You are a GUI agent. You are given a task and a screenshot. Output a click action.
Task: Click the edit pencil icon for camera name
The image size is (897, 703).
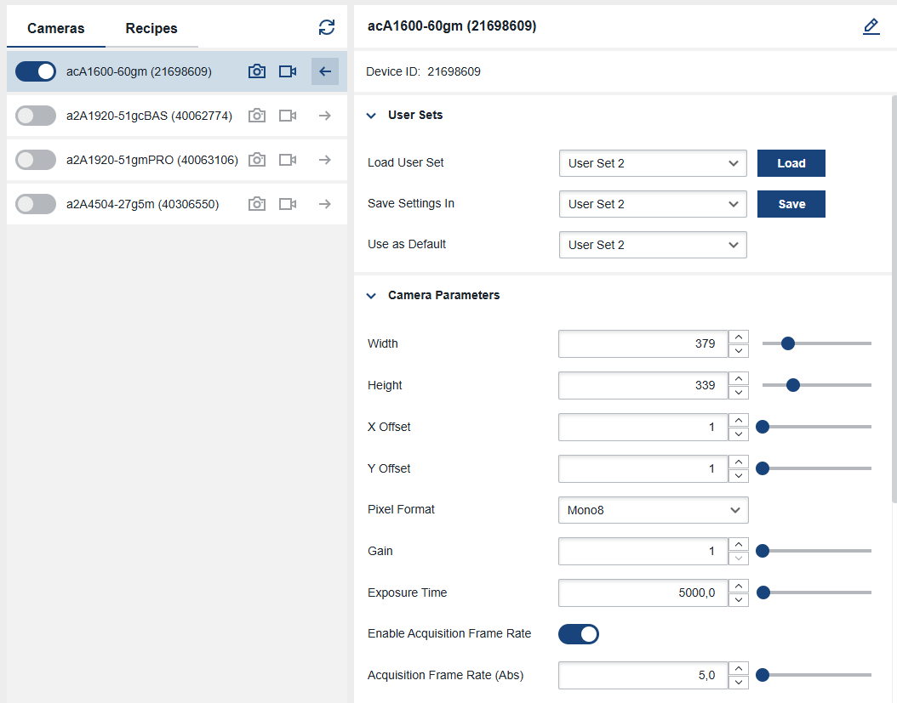click(871, 27)
